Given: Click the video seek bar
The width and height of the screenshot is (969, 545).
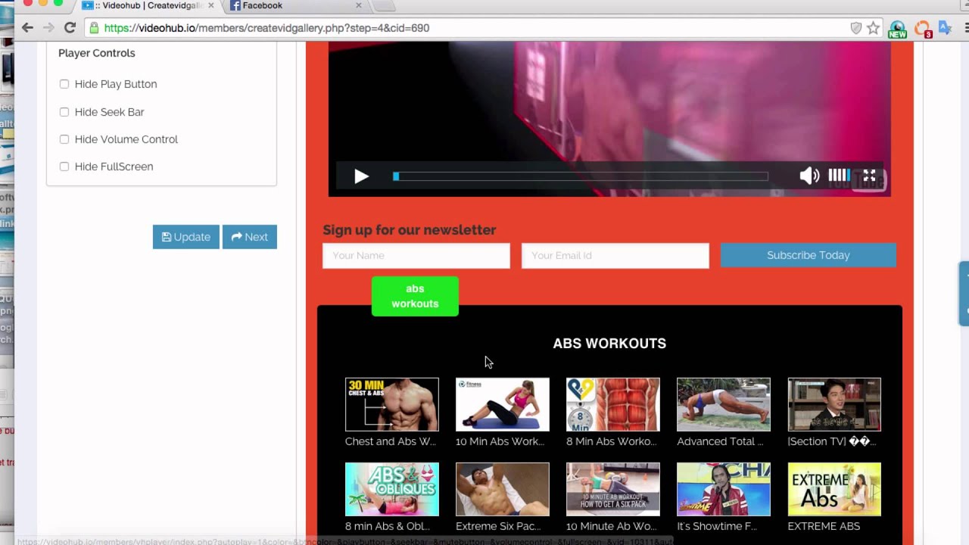Looking at the screenshot, I should pos(581,176).
